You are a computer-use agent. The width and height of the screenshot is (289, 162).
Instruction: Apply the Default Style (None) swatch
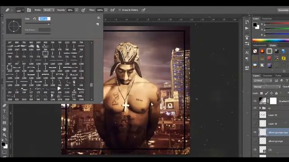(255, 51)
